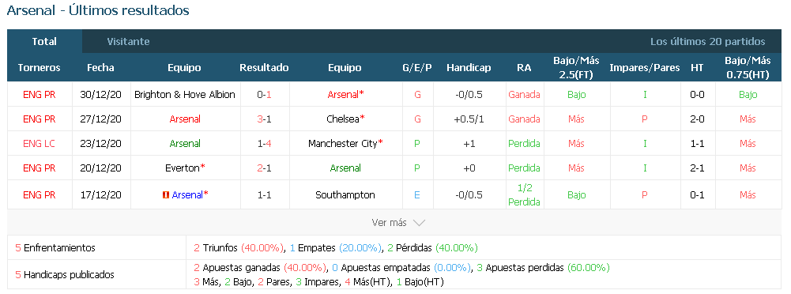This screenshot has width=791, height=294.
Task: Click the 2-1 result for Everton match
Action: (x=265, y=168)
